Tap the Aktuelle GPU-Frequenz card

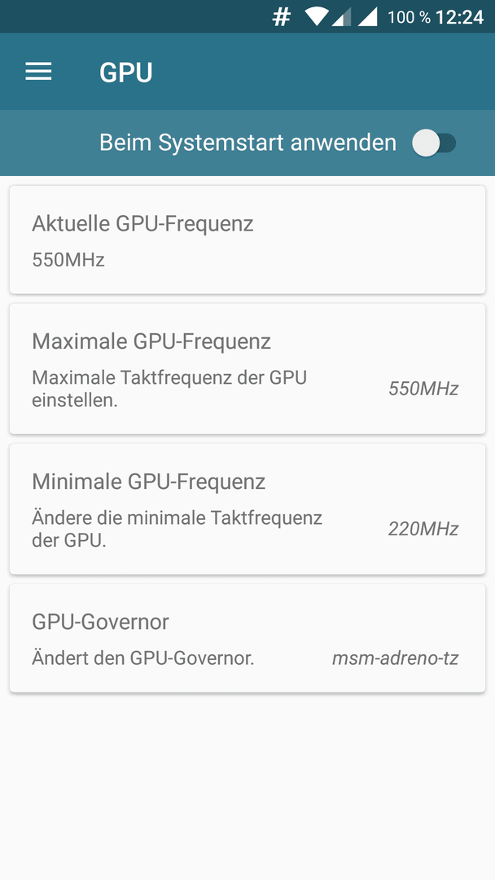click(247, 240)
